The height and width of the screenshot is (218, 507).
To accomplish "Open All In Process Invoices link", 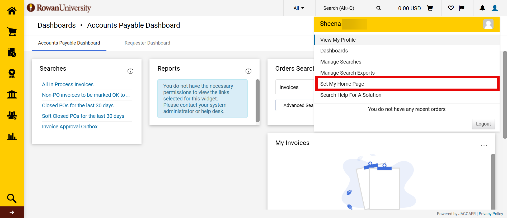I will click(x=68, y=84).
